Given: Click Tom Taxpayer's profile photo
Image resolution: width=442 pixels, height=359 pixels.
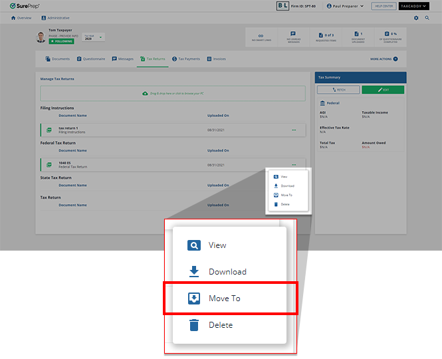Looking at the screenshot, I should coord(41,37).
